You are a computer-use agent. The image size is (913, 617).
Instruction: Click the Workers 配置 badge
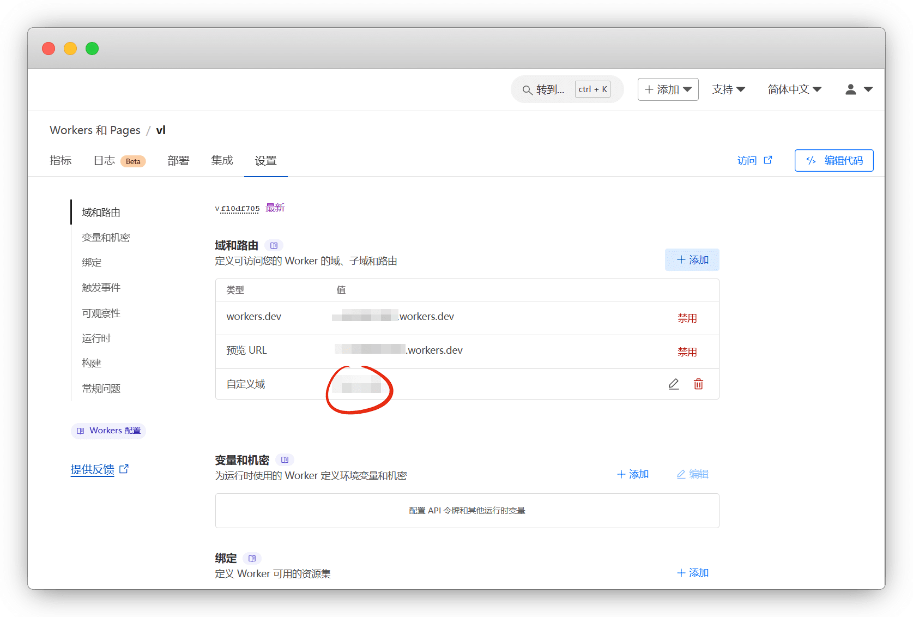108,431
